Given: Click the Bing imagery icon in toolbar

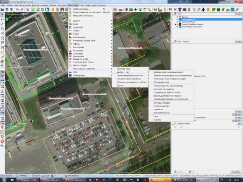Looking at the screenshot, I should (x=47, y=9).
